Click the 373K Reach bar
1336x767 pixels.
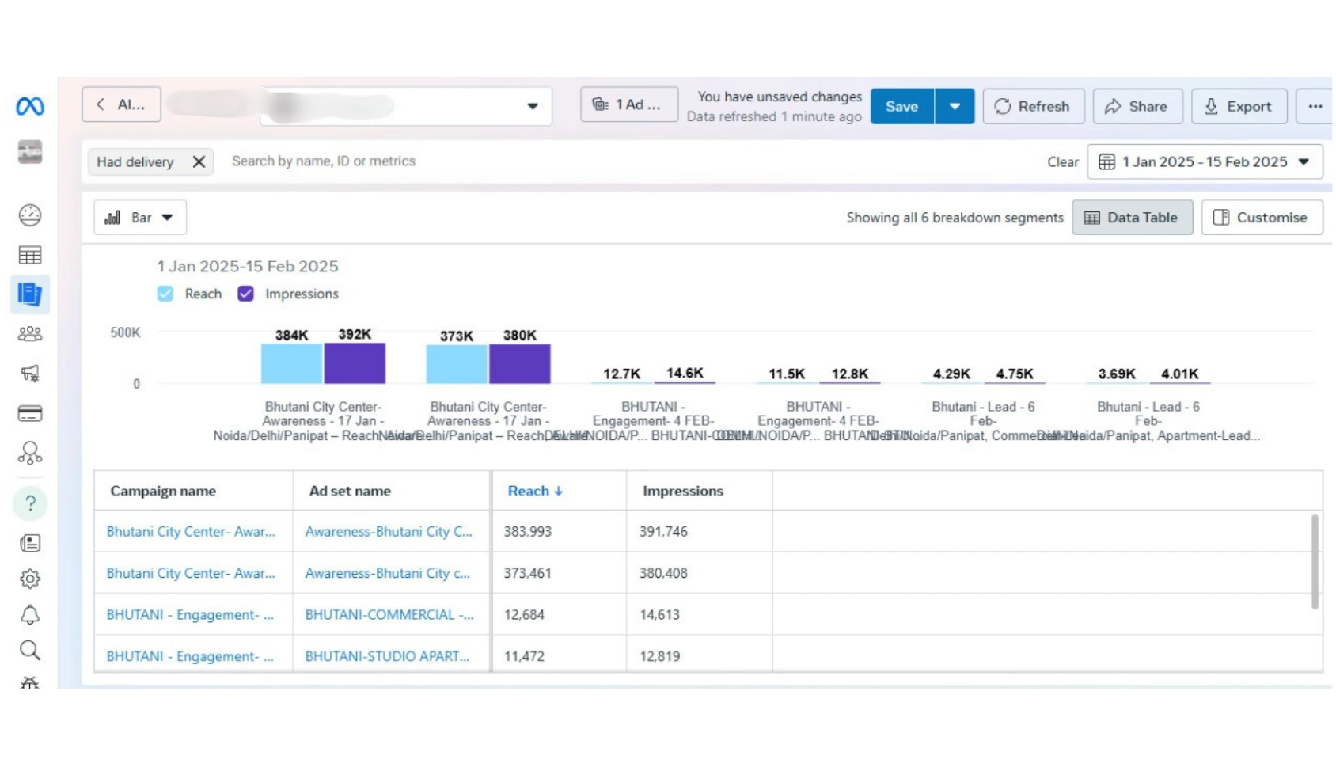(x=457, y=364)
